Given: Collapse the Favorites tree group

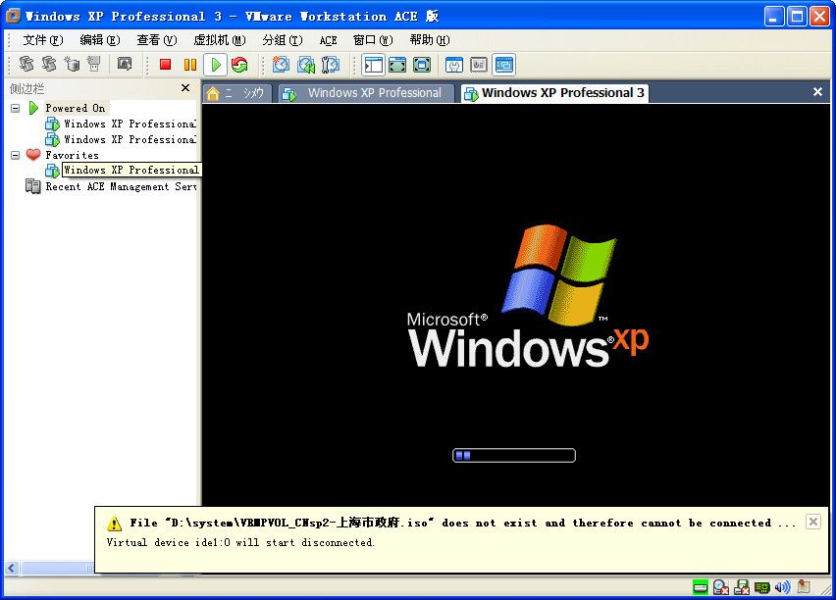Looking at the screenshot, I should [16, 155].
